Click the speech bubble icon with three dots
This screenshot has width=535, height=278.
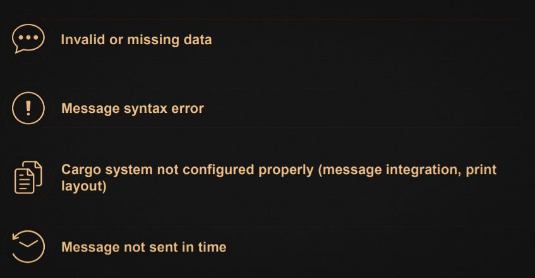(28, 38)
